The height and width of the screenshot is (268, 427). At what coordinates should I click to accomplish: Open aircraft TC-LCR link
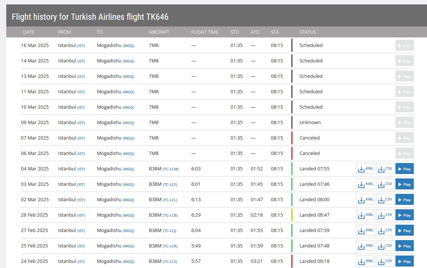coord(170,246)
